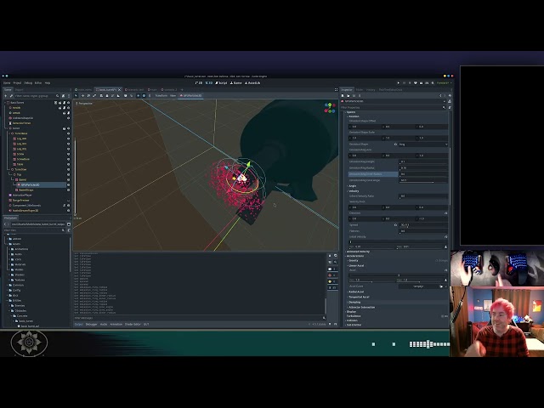Save resource icon in Inspector toolbar
544x408 pixels.
[x=354, y=95]
